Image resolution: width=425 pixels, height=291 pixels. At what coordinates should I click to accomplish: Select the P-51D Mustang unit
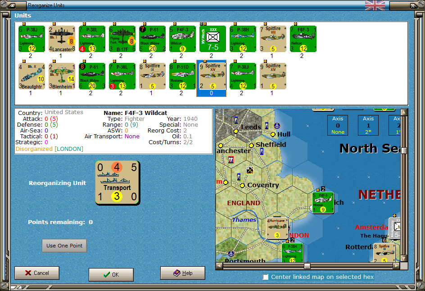[182, 76]
